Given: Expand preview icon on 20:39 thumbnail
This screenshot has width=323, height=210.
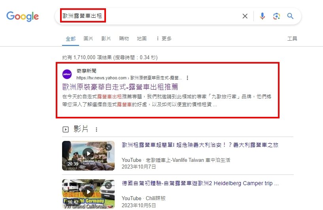Looking at the screenshot, I should coord(108,147).
